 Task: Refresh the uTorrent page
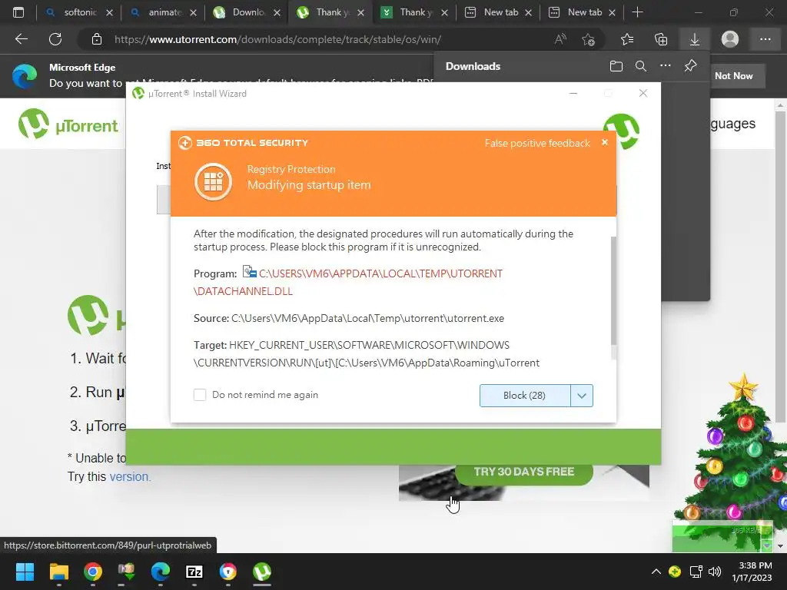[55, 39]
